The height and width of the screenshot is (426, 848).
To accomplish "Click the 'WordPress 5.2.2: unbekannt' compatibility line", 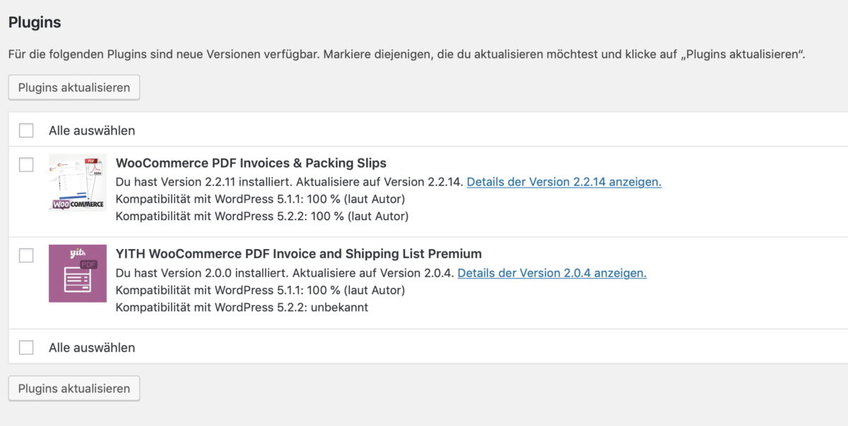I will (x=242, y=308).
